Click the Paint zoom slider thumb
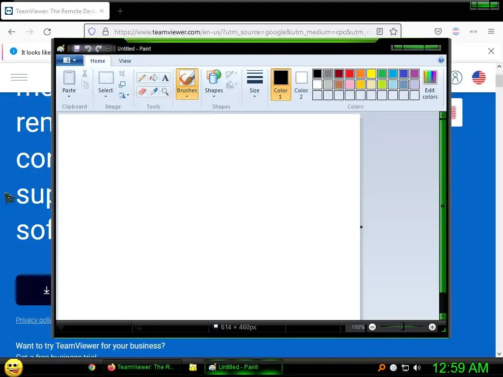This screenshot has height=377, width=503. tap(402, 326)
